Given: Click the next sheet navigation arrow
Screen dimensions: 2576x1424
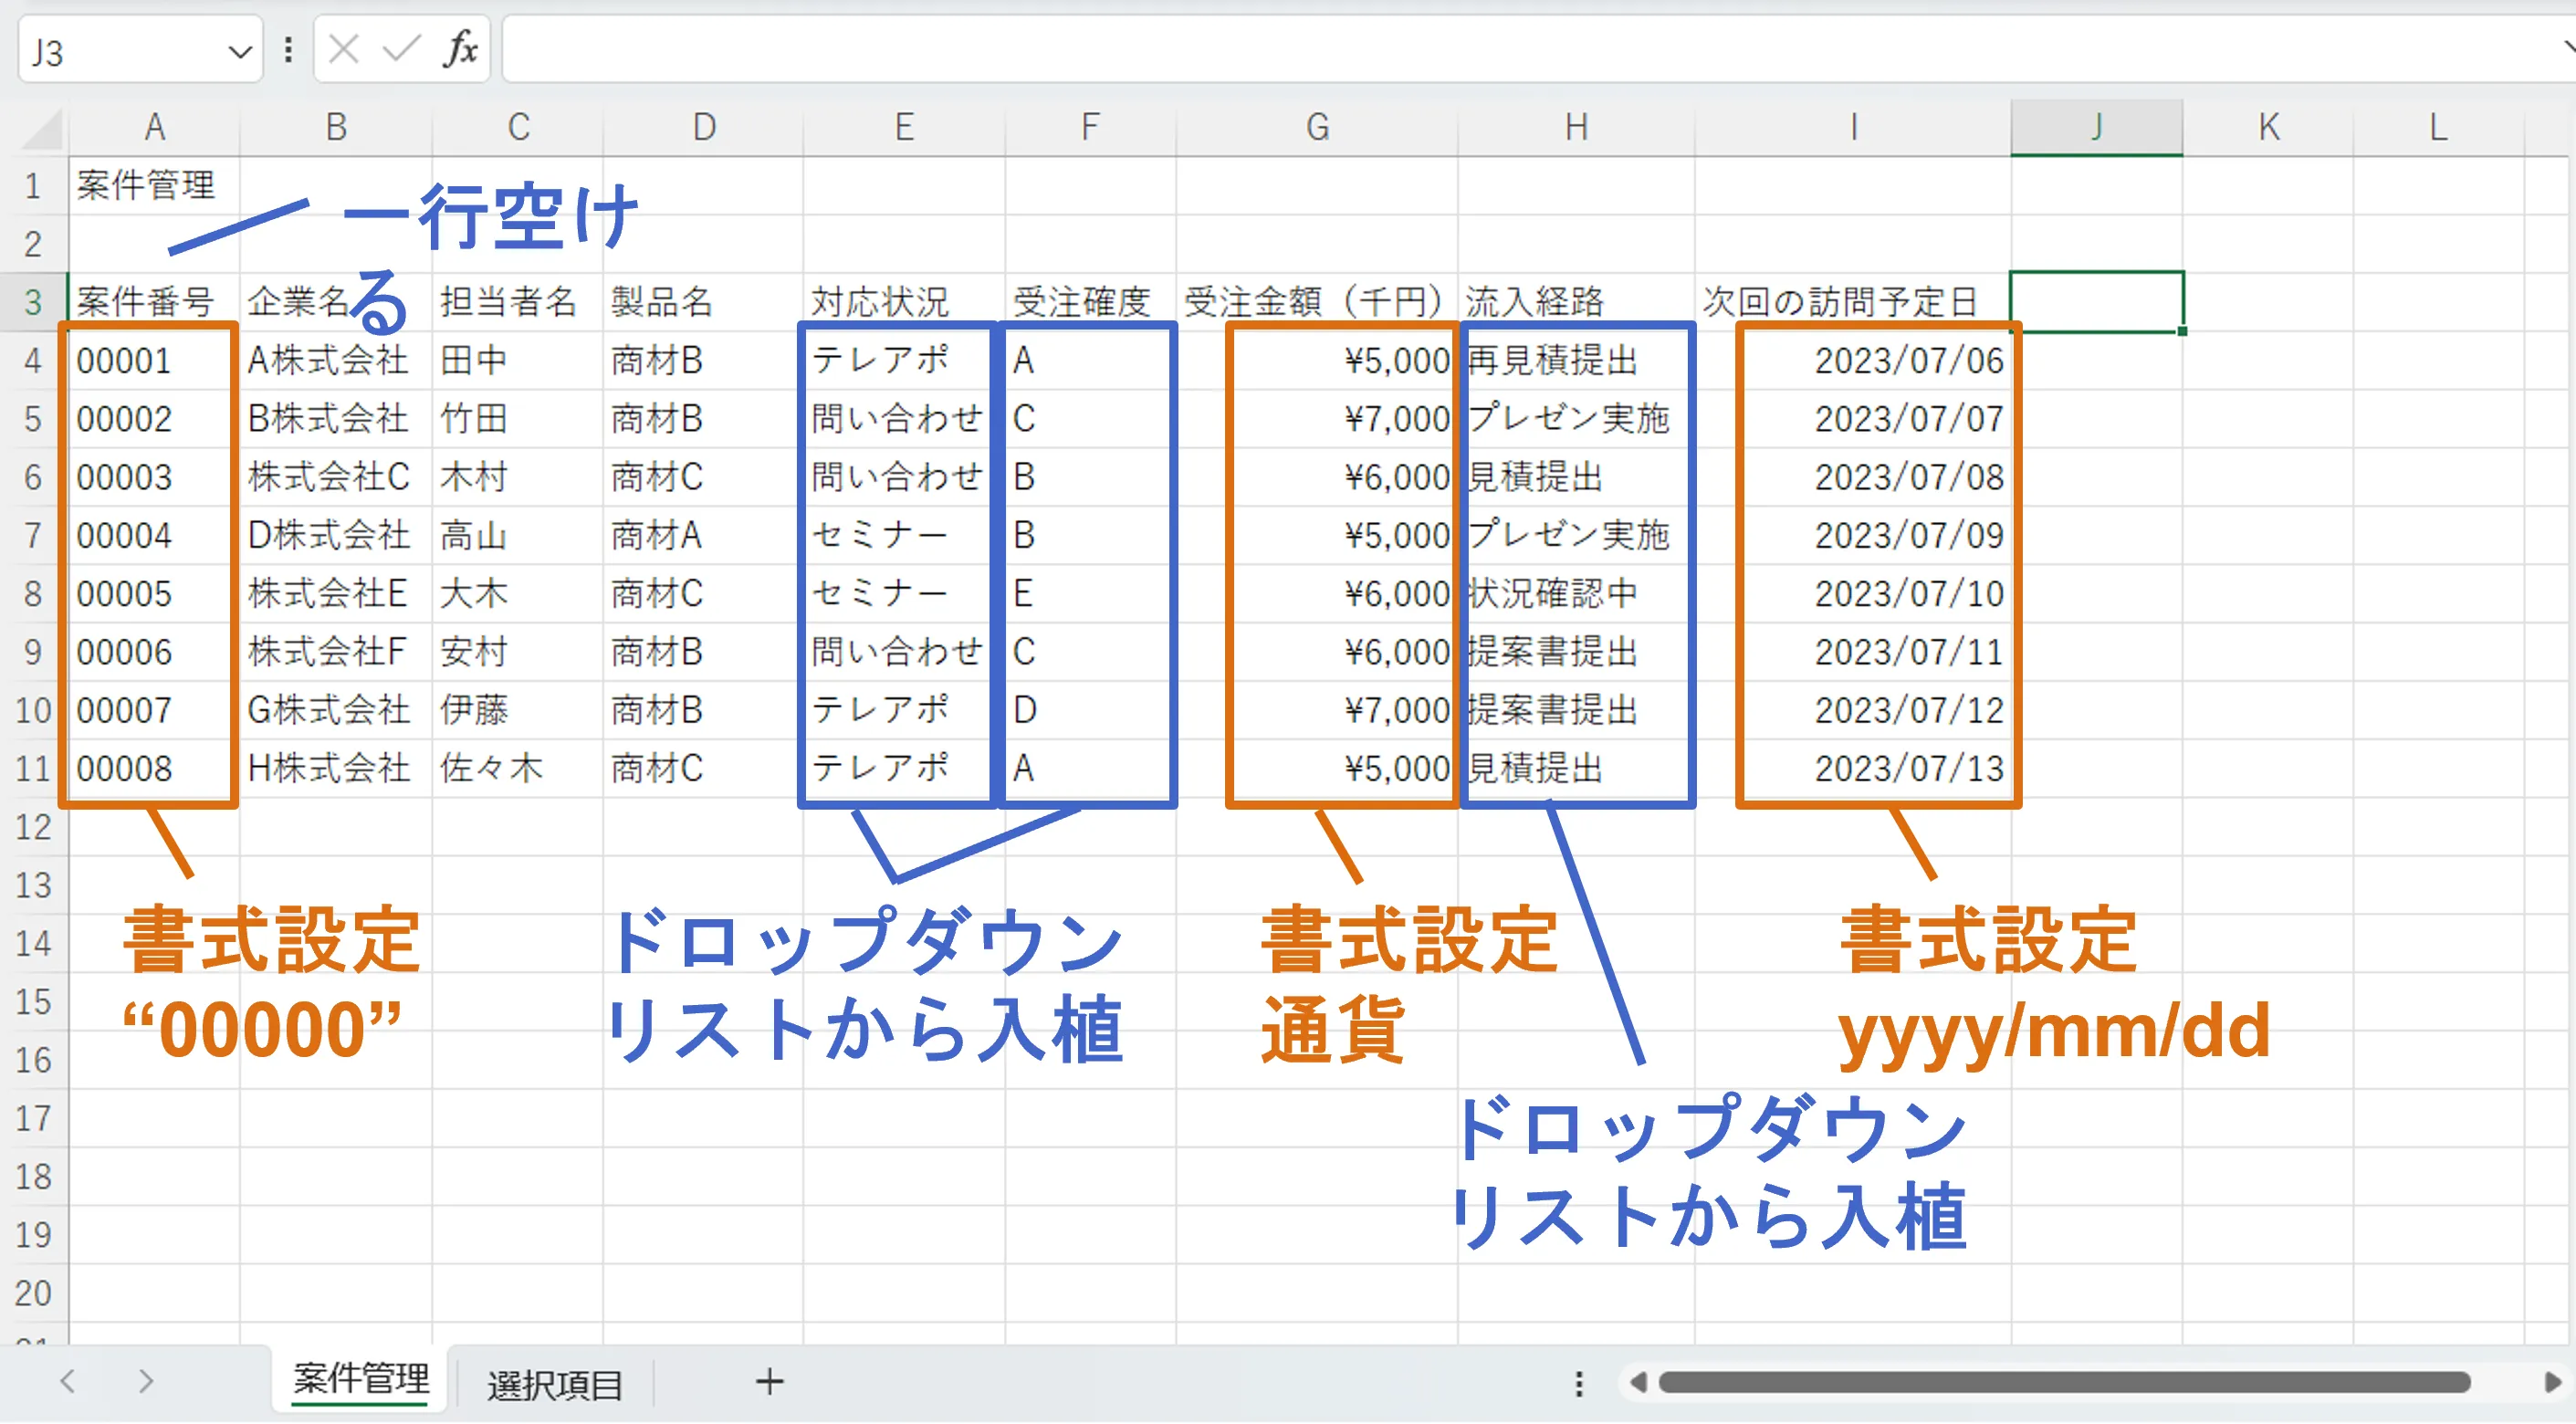Looking at the screenshot, I should pyautogui.click(x=146, y=1382).
